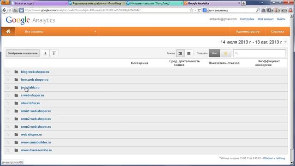Star the www.cmsbuilder.ru account
Screen dimensions: 295x166
8,142
